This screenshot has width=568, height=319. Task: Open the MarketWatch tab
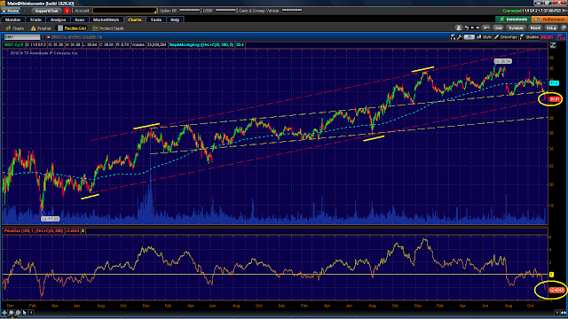pos(106,19)
